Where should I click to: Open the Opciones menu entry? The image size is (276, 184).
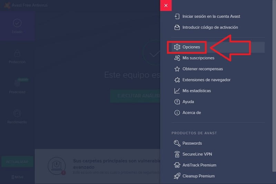pos(218,47)
